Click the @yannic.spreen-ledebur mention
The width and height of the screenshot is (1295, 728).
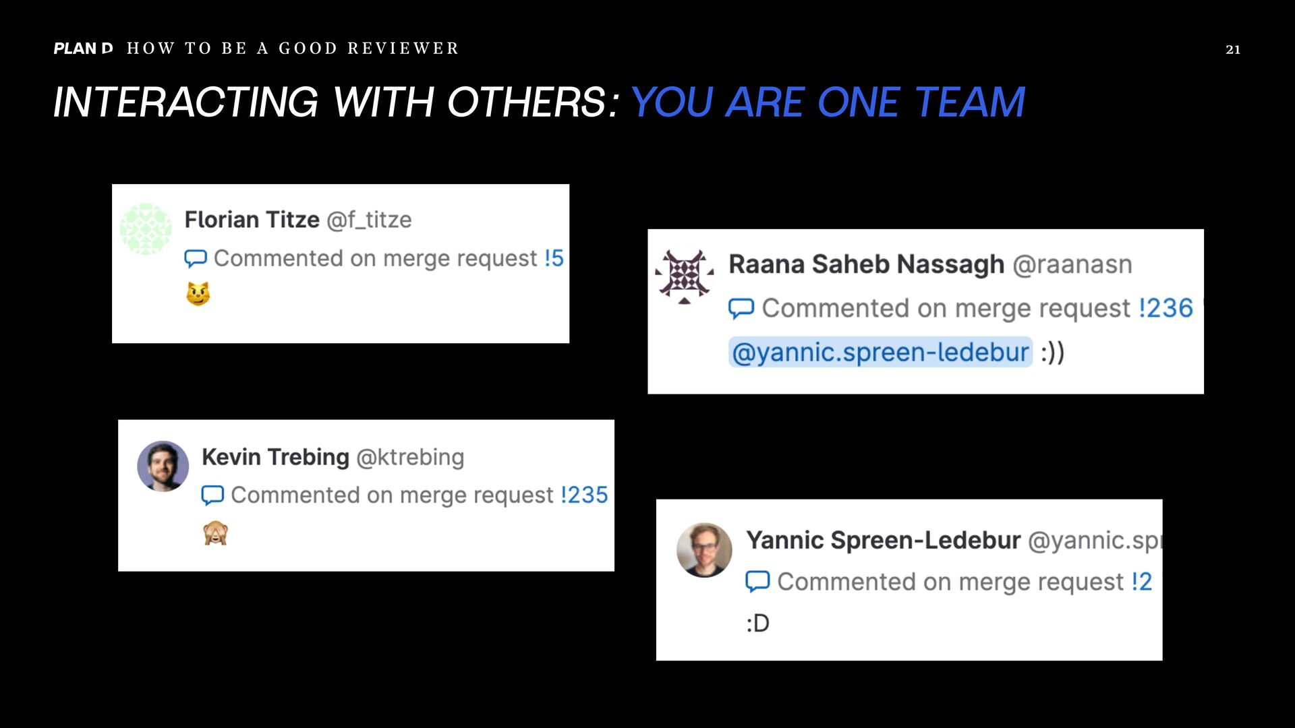[880, 352]
